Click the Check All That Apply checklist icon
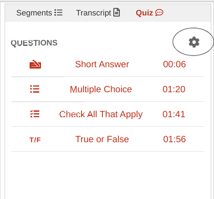The height and width of the screenshot is (199, 214). (35, 114)
